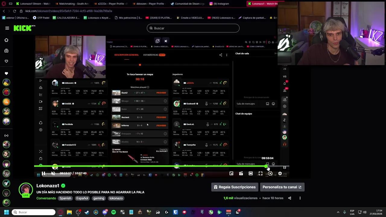
Task: Toggle theater mode in player
Action: click(x=251, y=173)
